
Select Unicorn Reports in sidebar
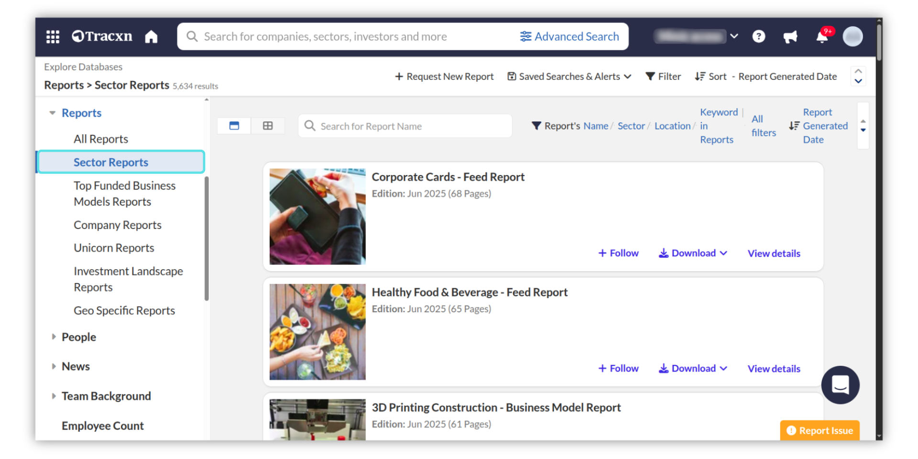[114, 248]
